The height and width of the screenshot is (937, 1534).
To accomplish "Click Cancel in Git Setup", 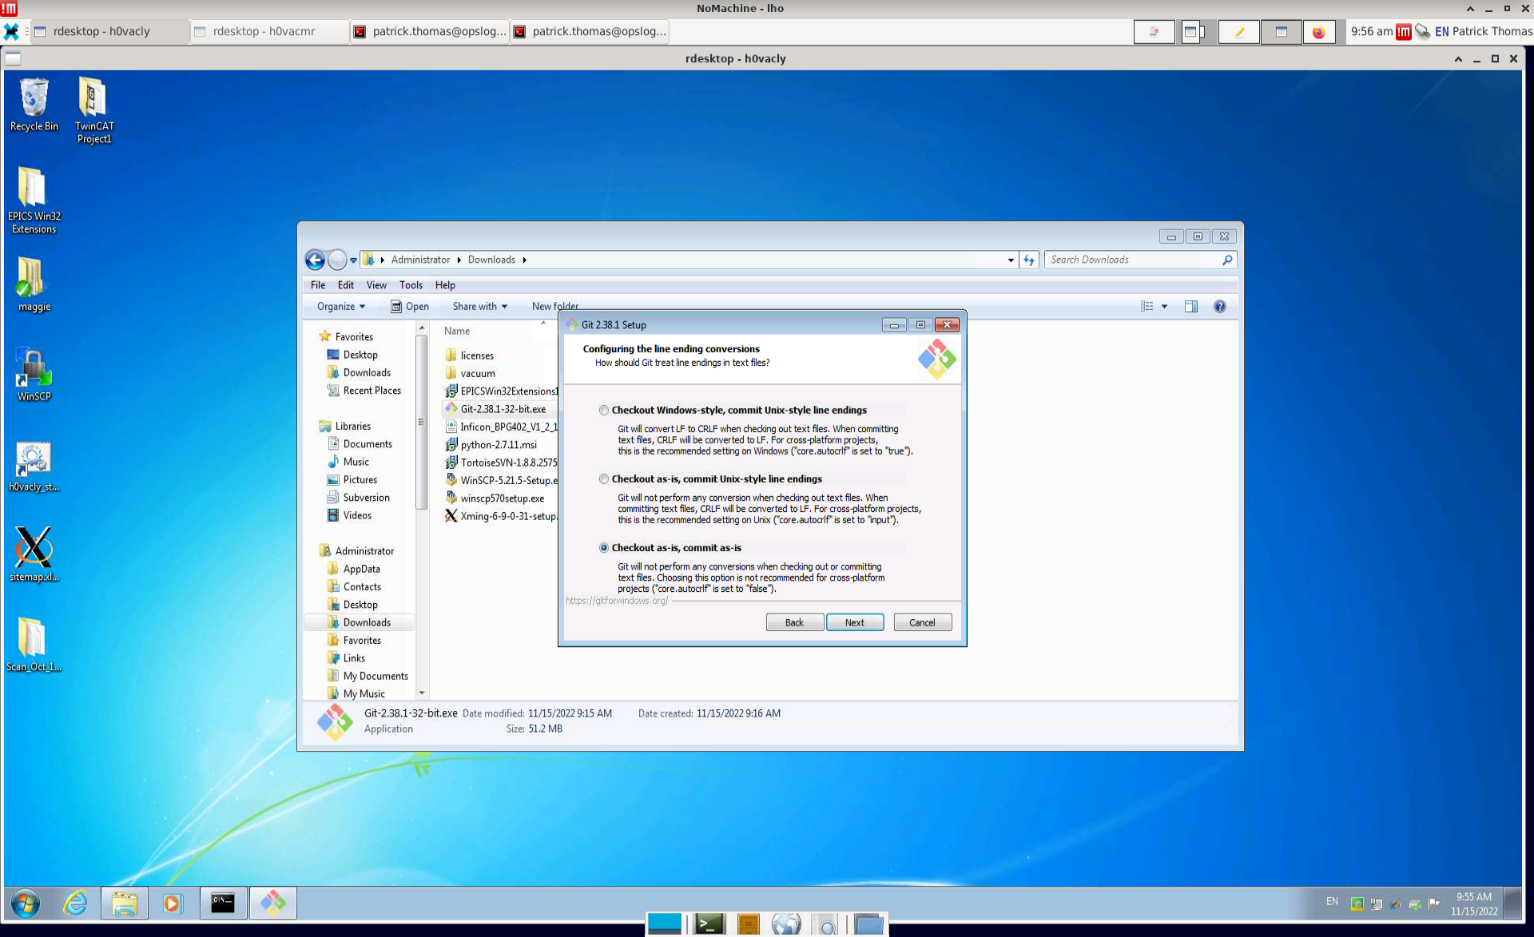I will [922, 622].
